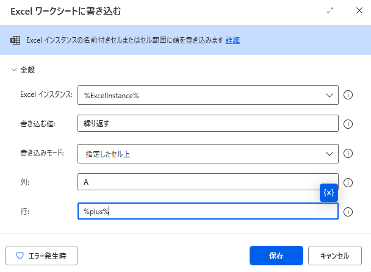Open the variable picker {x} button

pos(329,193)
